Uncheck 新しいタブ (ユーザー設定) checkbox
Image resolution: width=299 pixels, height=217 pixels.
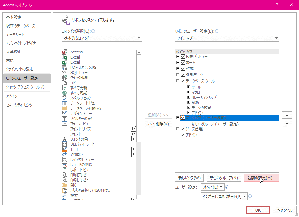coord(183,118)
